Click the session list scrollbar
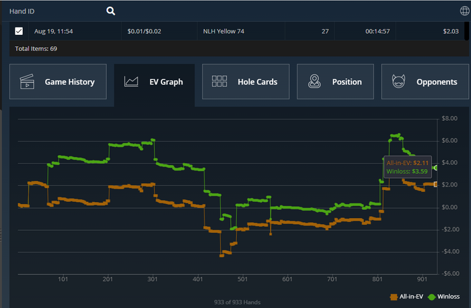 466,31
